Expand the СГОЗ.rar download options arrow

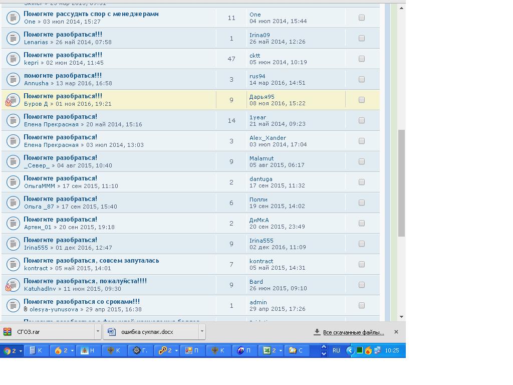click(98, 331)
